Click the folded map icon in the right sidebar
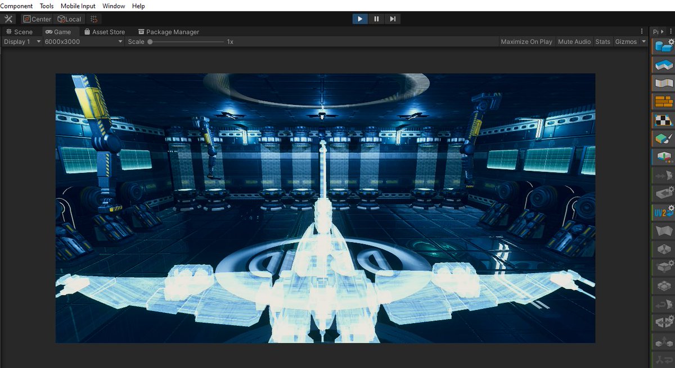Image resolution: width=675 pixels, height=368 pixels. point(665,83)
